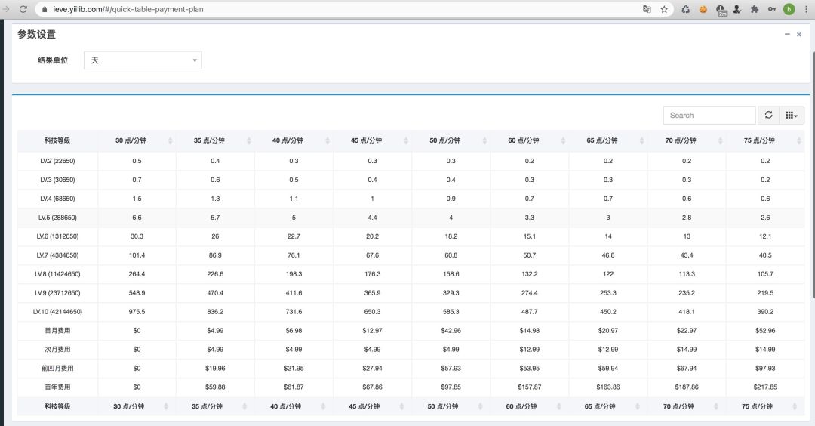
Task: Click the table Search input field
Action: [x=709, y=115]
